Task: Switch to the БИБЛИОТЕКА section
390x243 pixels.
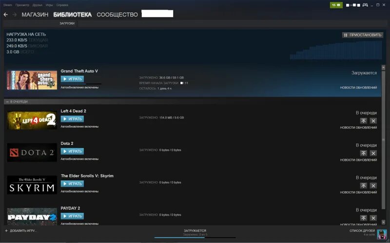Action: coord(72,15)
